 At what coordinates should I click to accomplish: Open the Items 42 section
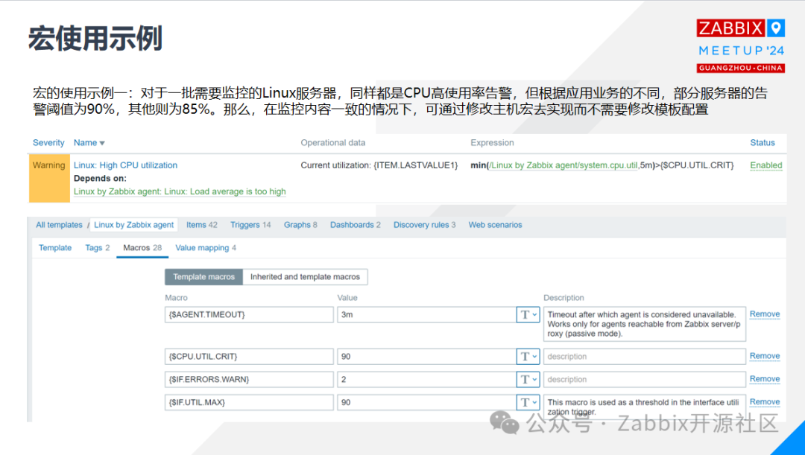(202, 225)
